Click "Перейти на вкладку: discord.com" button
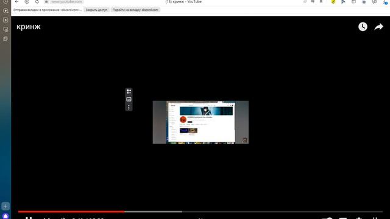 135,10
